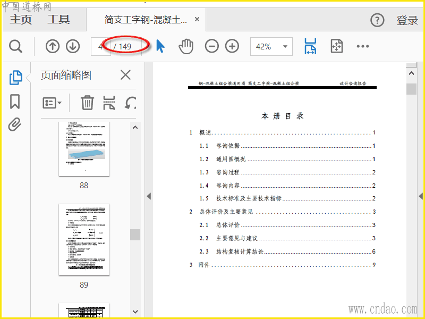Open the help question mark icon
This screenshot has height=319, width=425.
click(x=377, y=20)
